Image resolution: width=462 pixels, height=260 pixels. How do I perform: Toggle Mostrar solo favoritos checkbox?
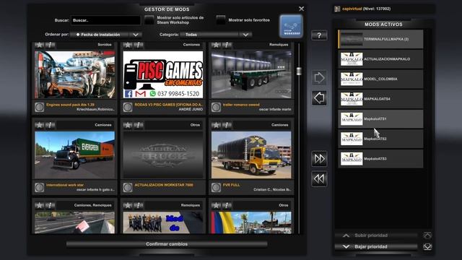(221, 20)
